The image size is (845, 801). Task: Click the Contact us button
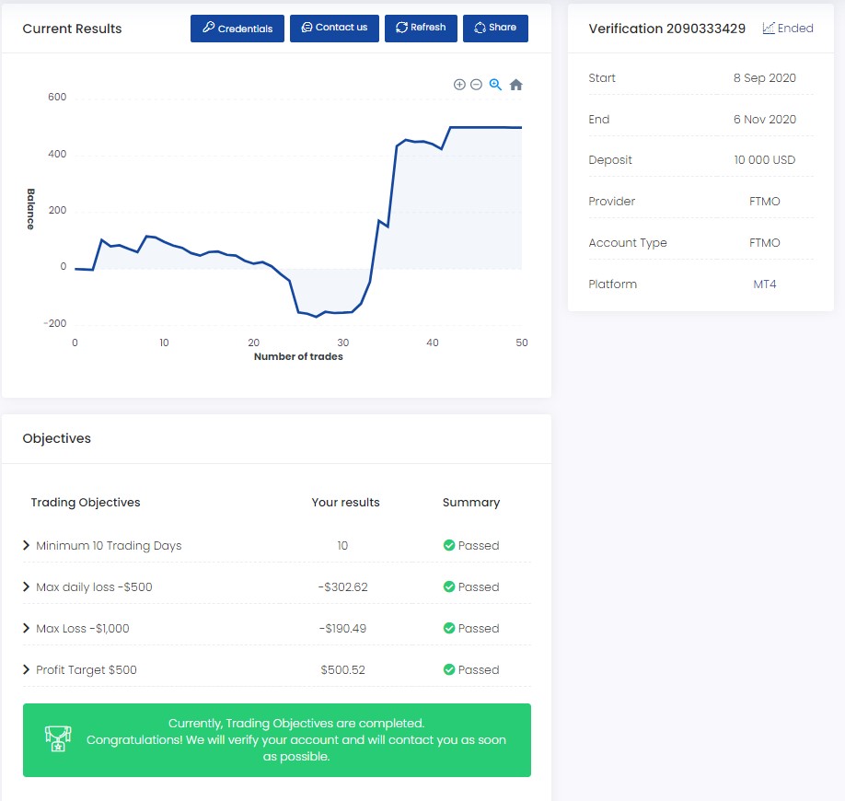click(x=334, y=29)
